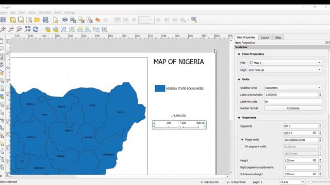Viewport: 330px width, 185px height.
Task: Click the Atlas Settings icon in toolbar
Action: (194, 20)
